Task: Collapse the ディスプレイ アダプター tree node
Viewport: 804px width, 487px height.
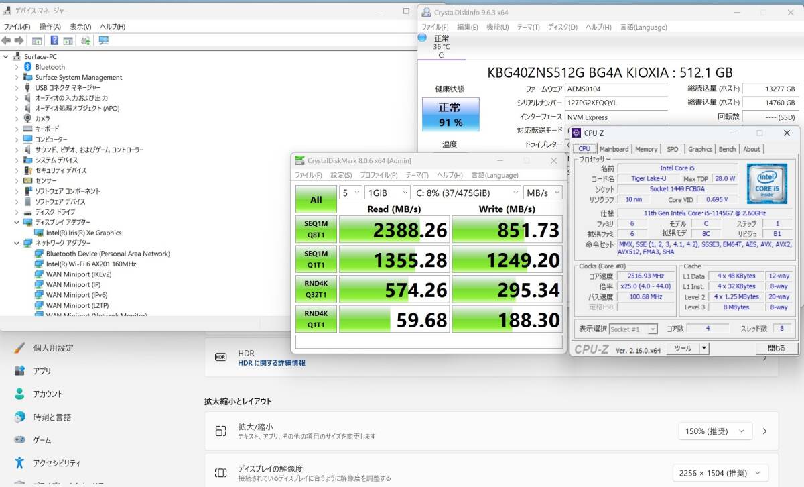Action: 15,222
